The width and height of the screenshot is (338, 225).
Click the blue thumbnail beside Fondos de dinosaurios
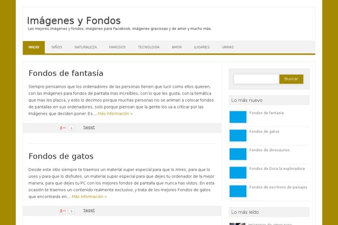[238, 154]
